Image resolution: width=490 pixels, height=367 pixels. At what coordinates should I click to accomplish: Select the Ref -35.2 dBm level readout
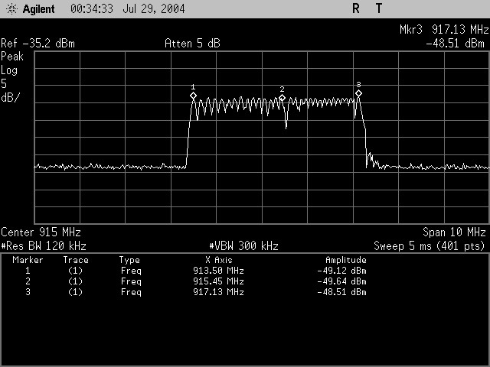(x=38, y=44)
